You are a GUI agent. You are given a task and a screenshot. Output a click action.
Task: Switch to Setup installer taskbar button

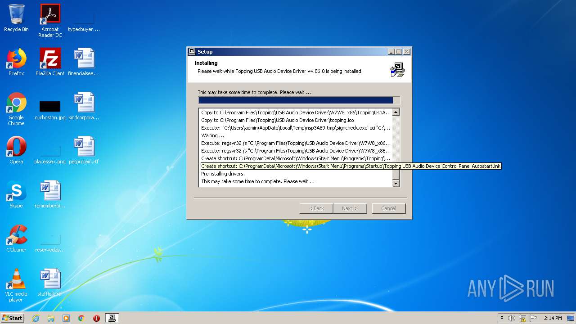click(x=112, y=318)
